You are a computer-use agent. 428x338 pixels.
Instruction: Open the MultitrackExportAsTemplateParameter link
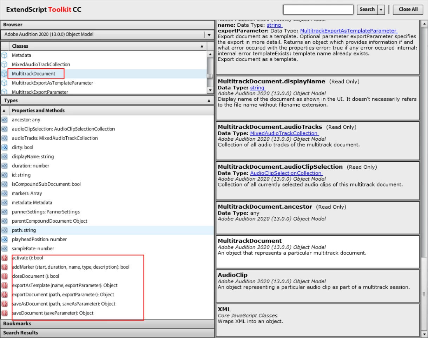click(349, 31)
